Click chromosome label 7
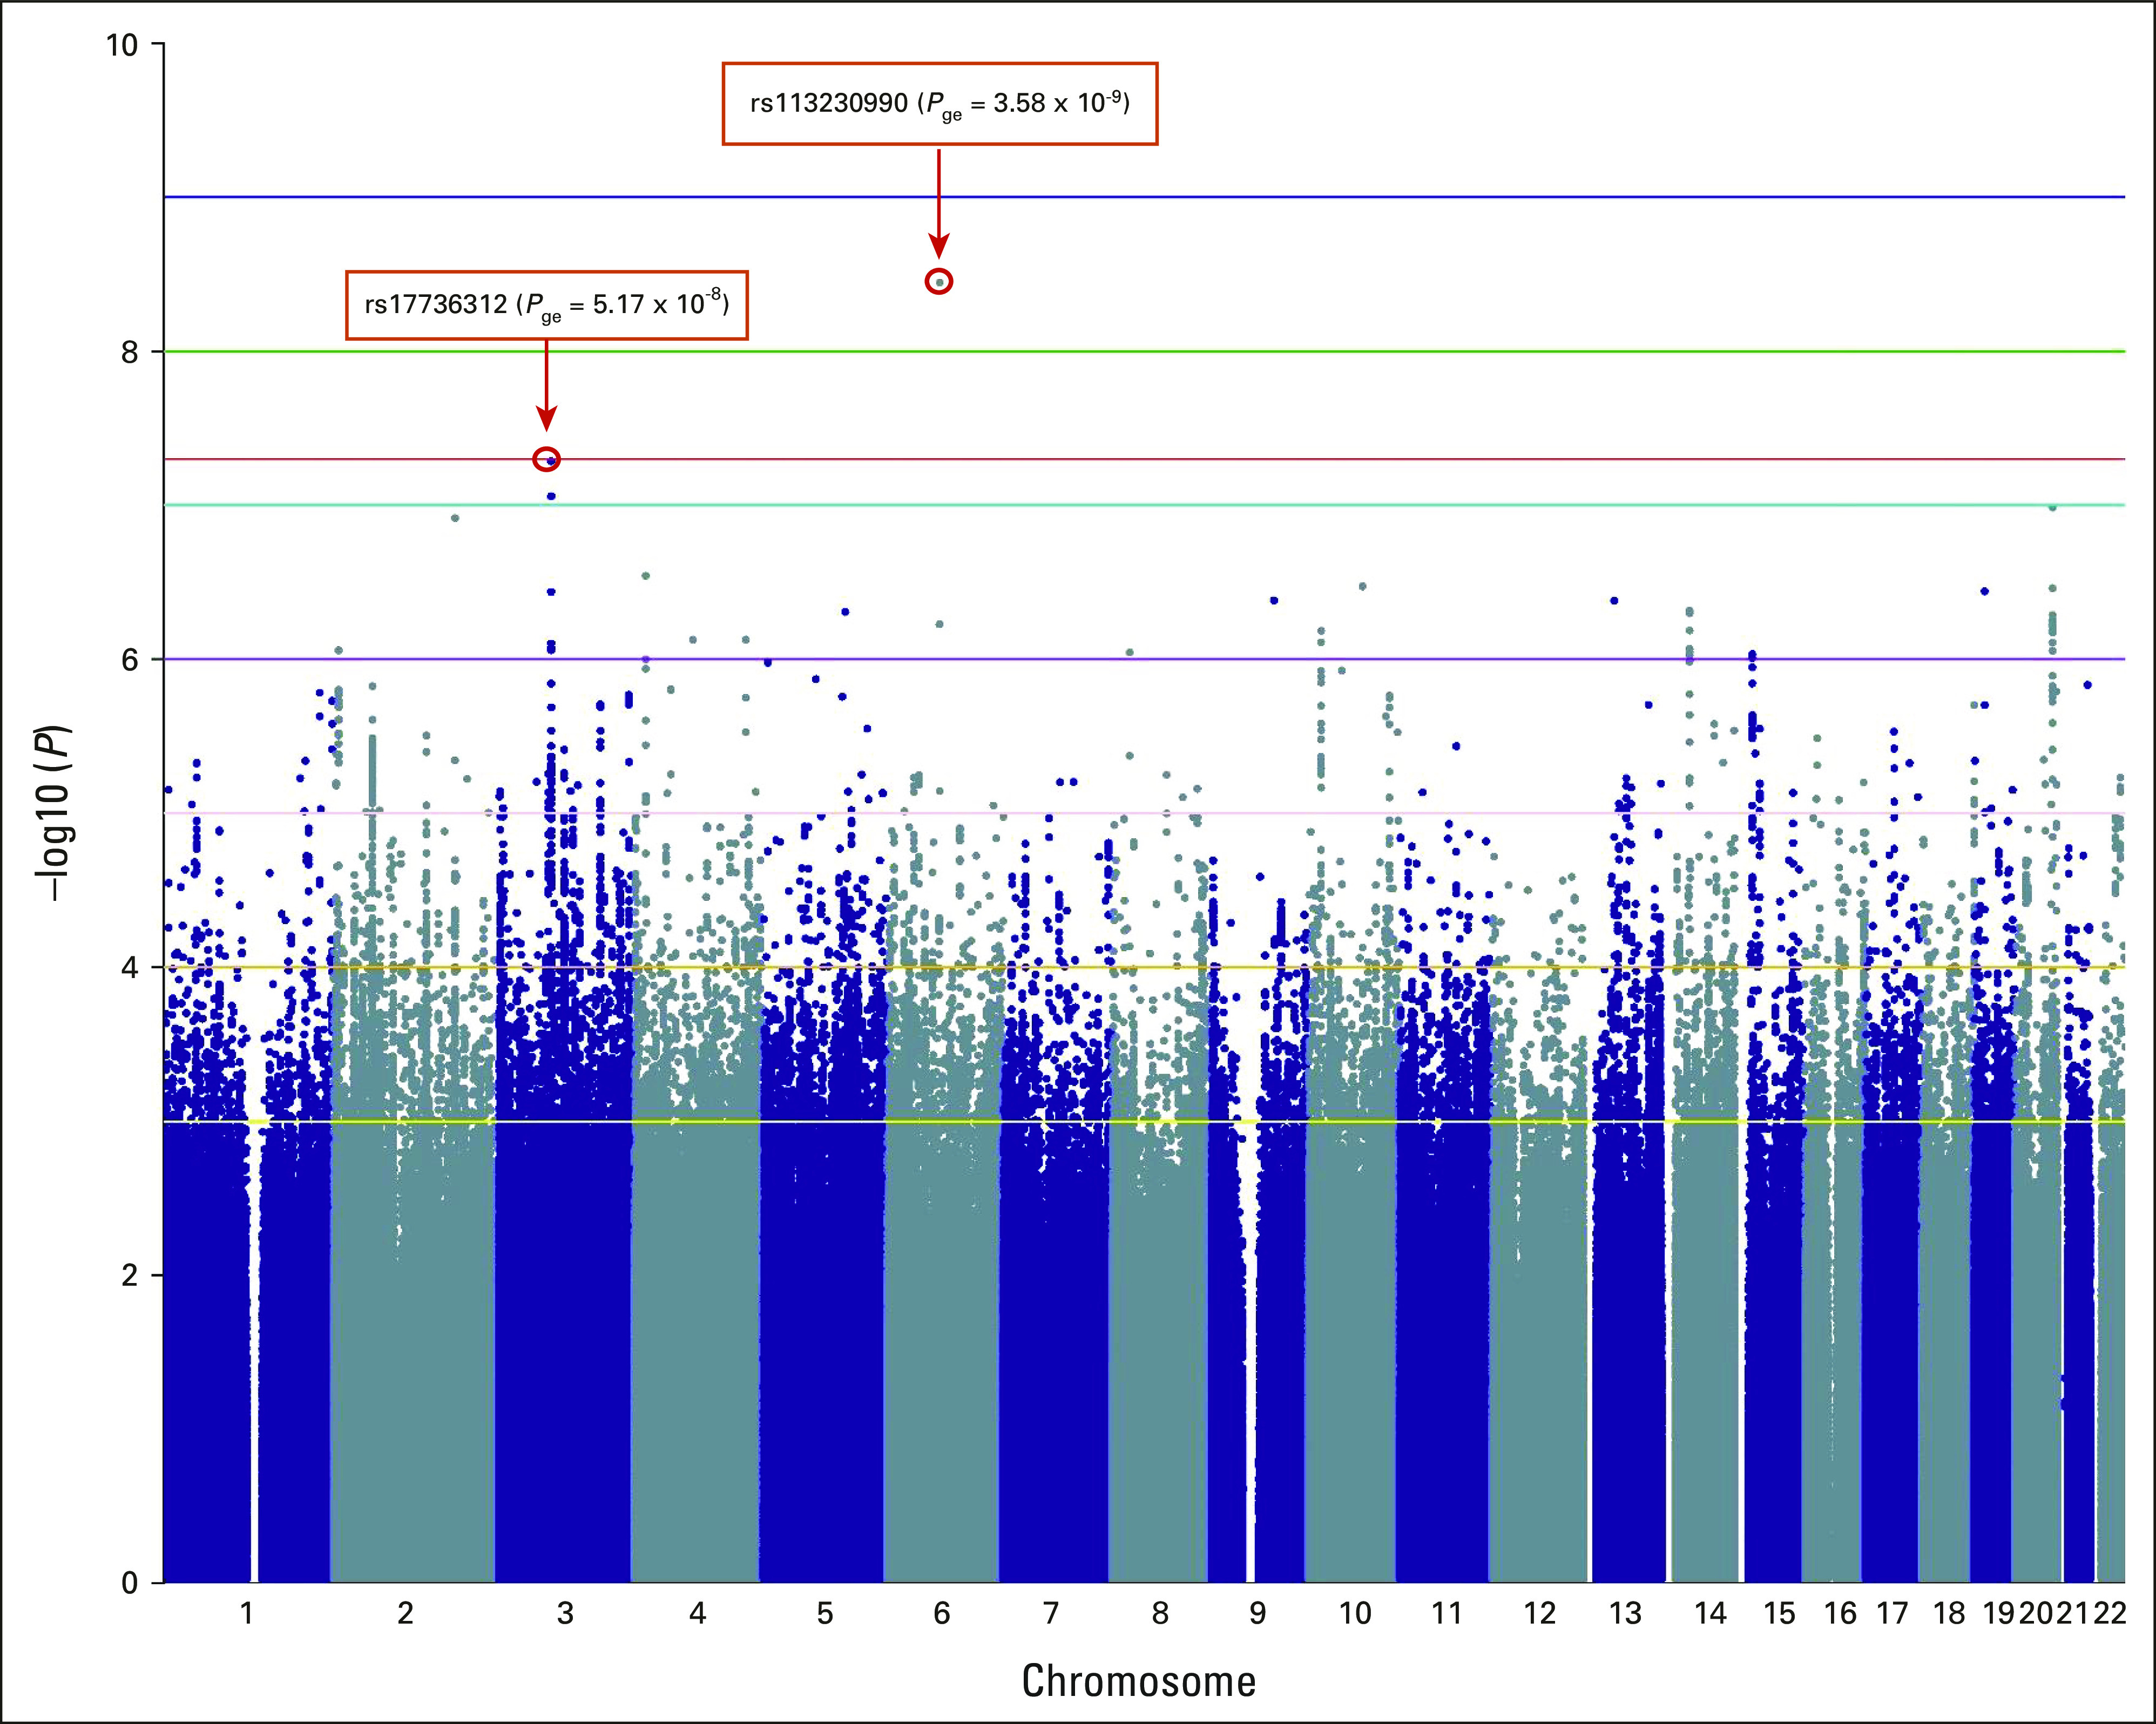The height and width of the screenshot is (1724, 2156). coord(1050,1613)
